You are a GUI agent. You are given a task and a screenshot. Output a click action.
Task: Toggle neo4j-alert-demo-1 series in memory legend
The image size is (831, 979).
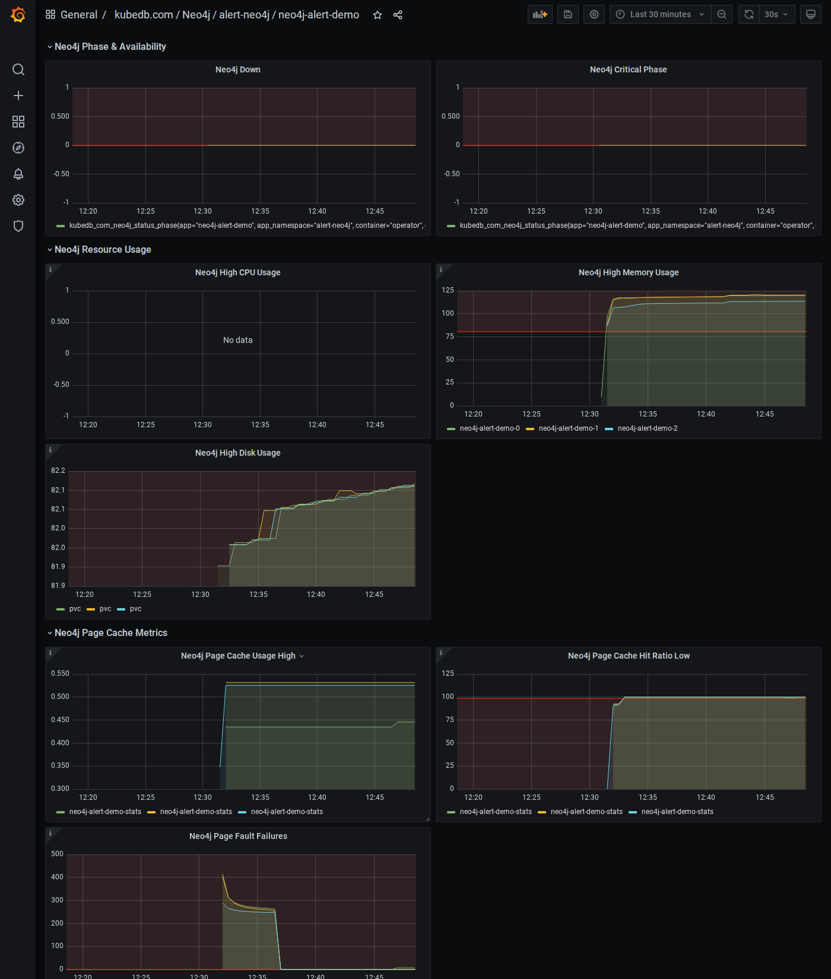click(569, 428)
